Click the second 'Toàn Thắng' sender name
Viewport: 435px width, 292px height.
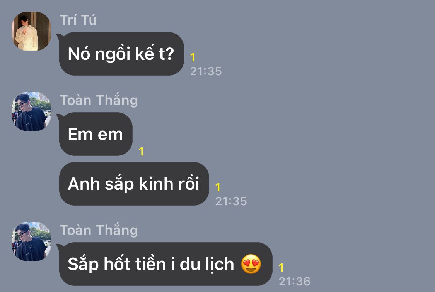pos(99,230)
